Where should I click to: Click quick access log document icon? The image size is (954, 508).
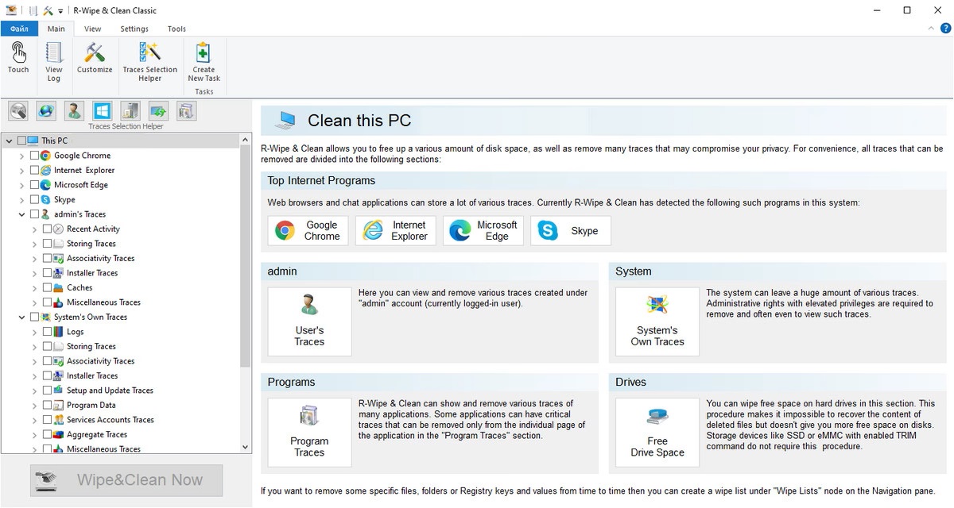[33, 10]
